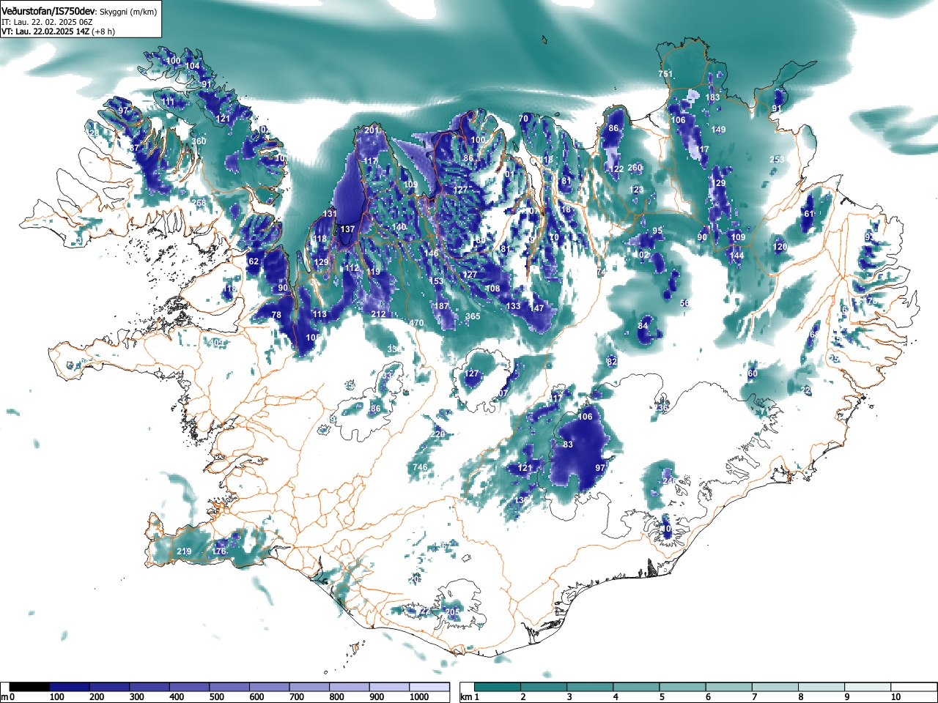This screenshot has height=703, width=938.
Task: Click the '(+8 h)' forecast offset text
Action: 103,31
